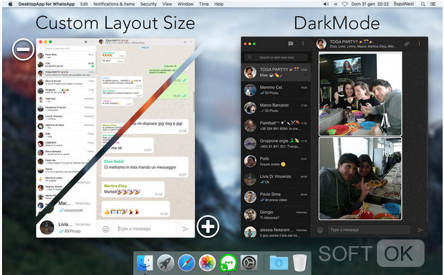Click the emoji smiley in the light window
Viewport: 444px width, 275px height.
click(x=105, y=229)
